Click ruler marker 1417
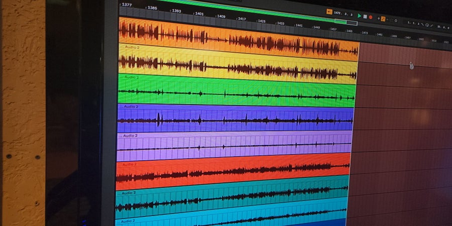This screenshot has width=452, height=226. click(x=242, y=19)
